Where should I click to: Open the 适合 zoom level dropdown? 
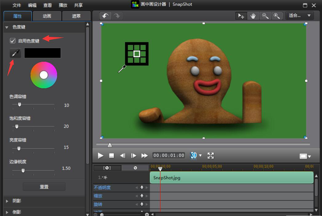click(x=300, y=16)
